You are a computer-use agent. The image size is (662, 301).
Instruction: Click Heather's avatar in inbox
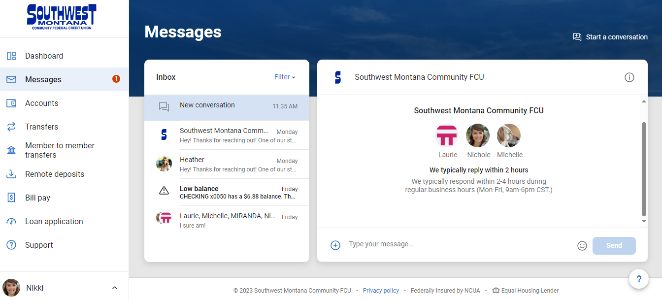pyautogui.click(x=164, y=164)
